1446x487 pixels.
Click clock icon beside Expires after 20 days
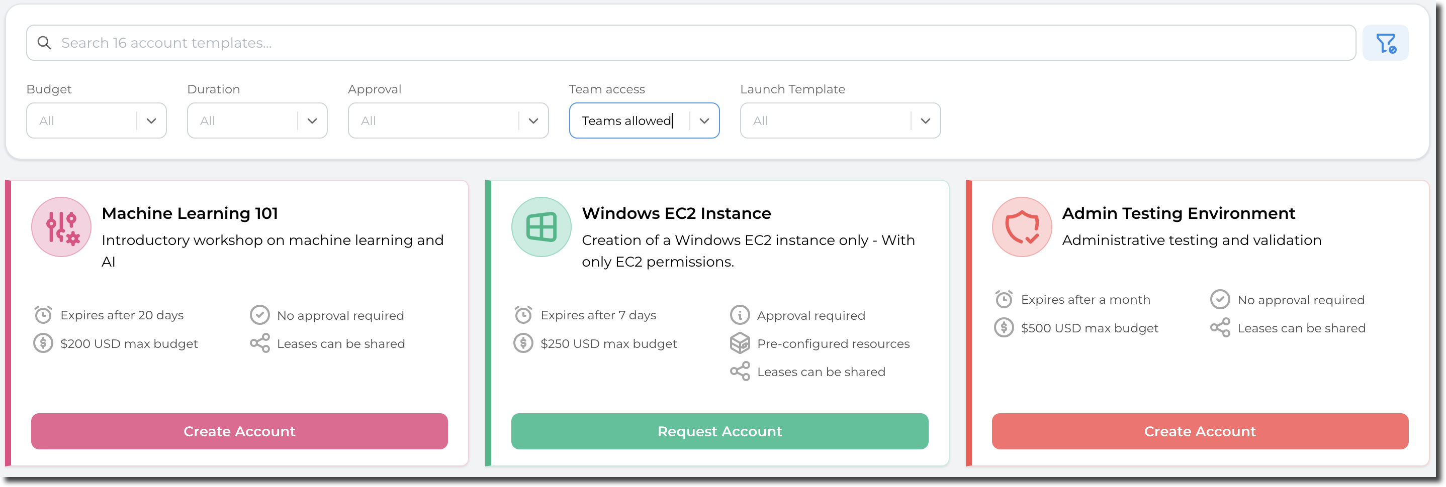43,315
